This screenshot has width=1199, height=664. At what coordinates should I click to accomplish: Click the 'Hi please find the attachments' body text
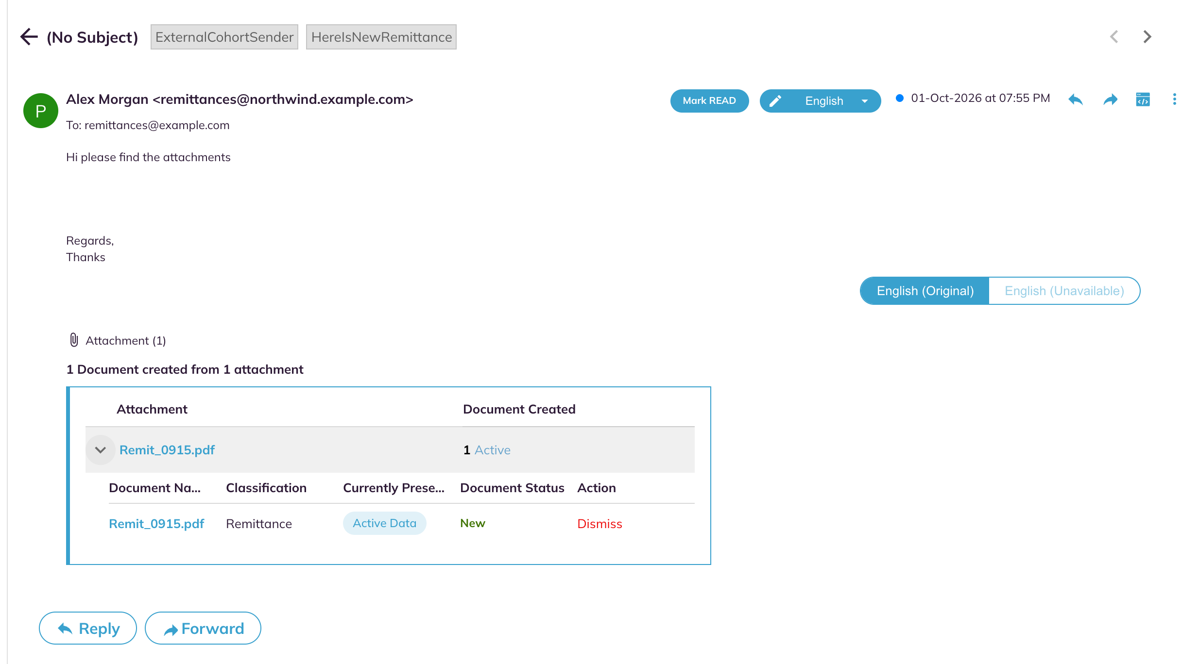[148, 157]
